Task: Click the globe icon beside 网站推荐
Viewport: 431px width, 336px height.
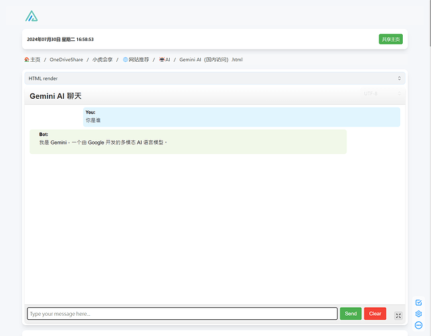Action: click(126, 59)
